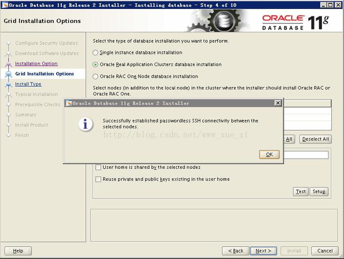Click the Typical Installation step text
Image resolution: width=344 pixels, height=259 pixels.
pos(37,94)
